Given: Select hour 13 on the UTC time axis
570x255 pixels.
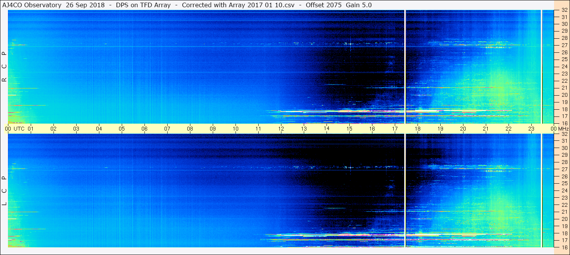Looking at the screenshot, I should [304, 129].
